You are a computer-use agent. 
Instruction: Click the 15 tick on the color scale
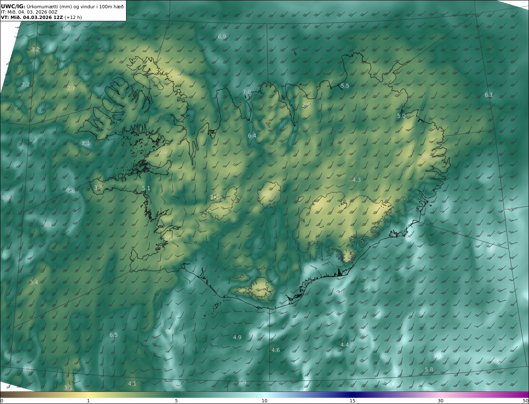353,401
